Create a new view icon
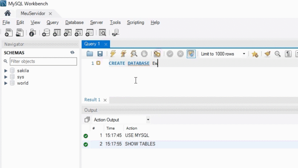Screen dimensions: 298x168 pos(68,33)
